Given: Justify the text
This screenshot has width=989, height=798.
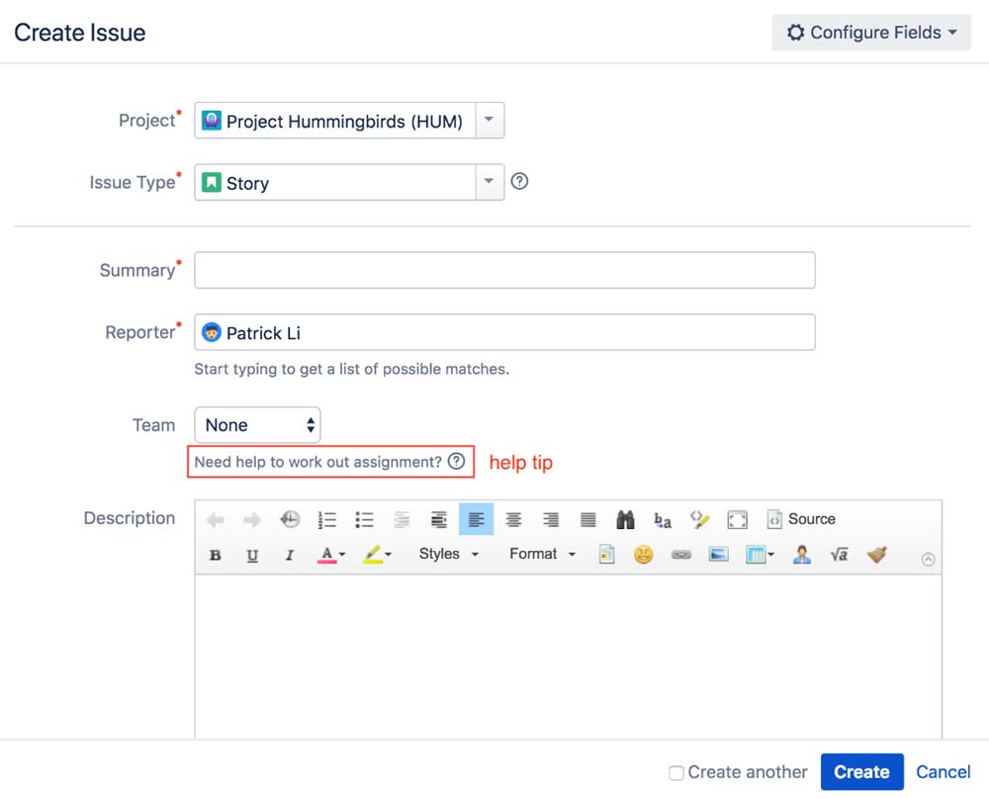Looking at the screenshot, I should point(587,519).
